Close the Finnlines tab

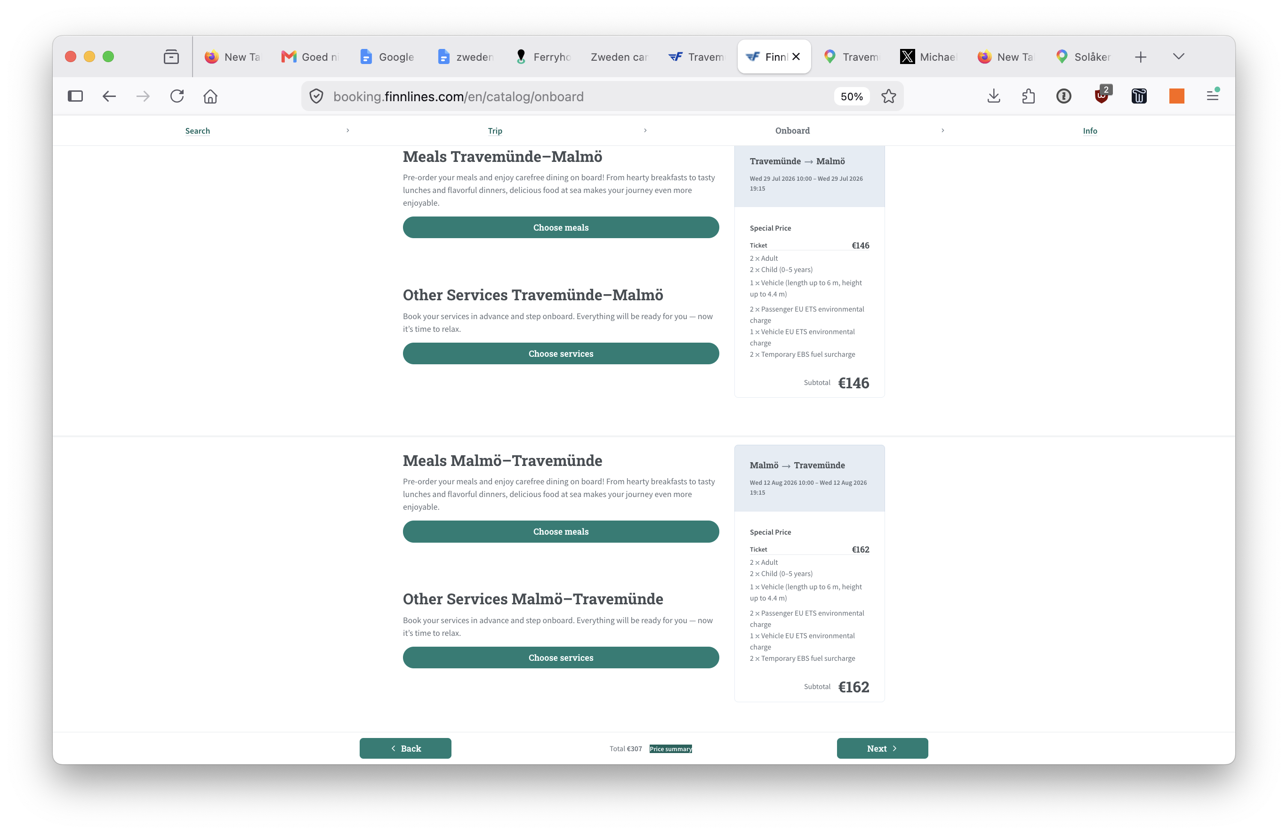click(x=796, y=56)
